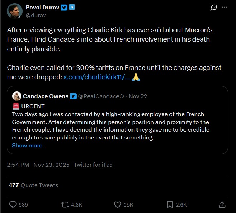
Task: Click the Pavel Durov profile avatar
Action: point(15,11)
